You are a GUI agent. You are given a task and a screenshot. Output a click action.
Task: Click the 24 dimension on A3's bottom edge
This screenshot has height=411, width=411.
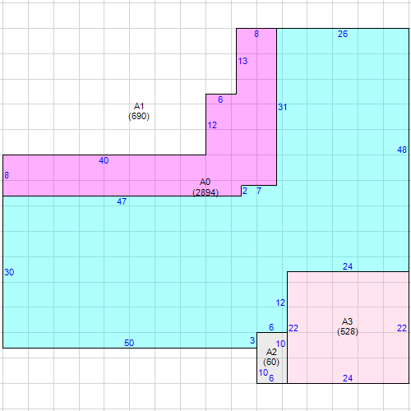[348, 378]
